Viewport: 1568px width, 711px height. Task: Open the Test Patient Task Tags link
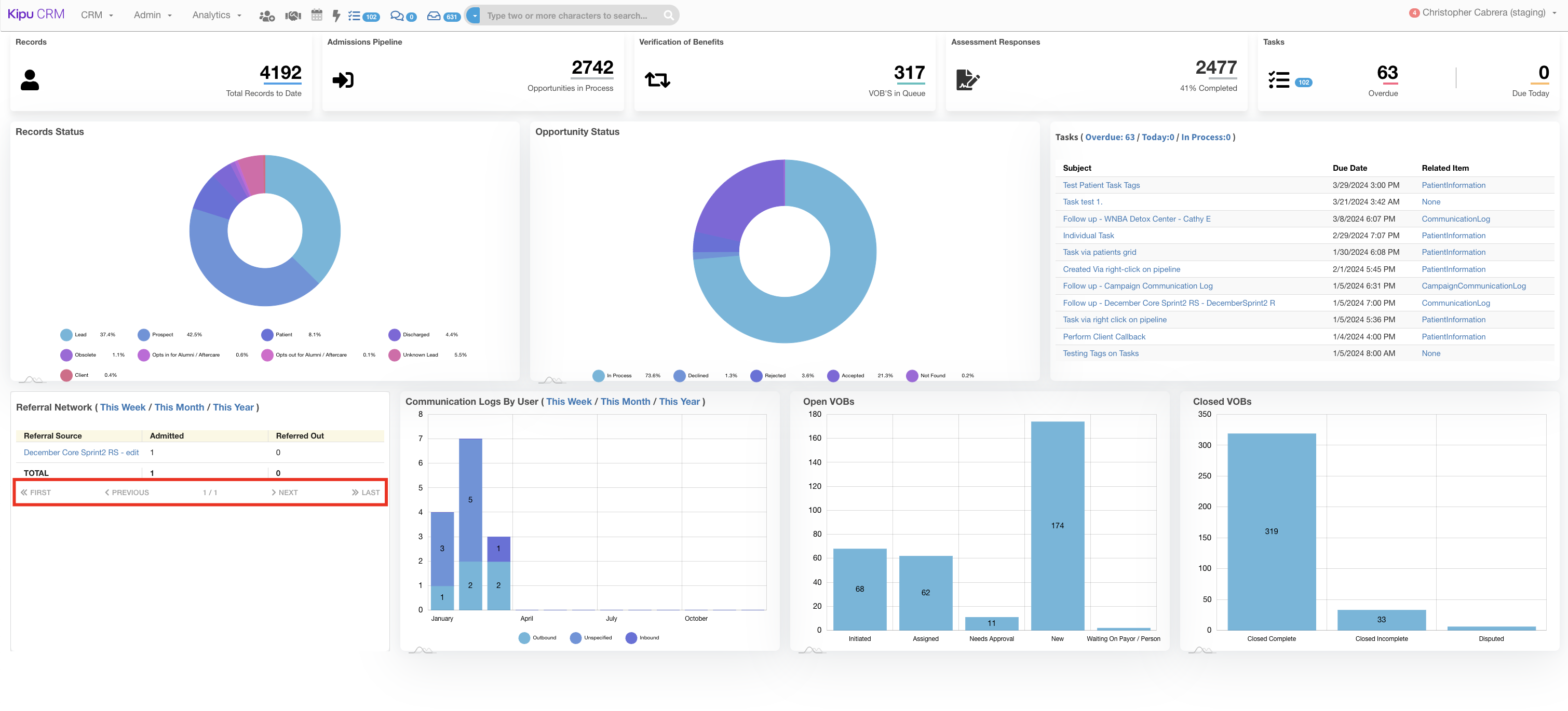1101,185
